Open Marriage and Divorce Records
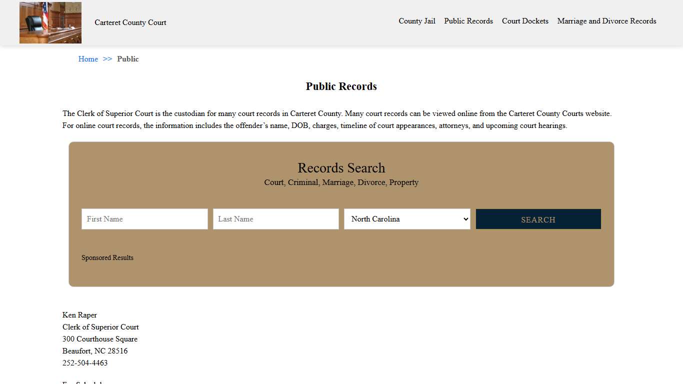The image size is (683, 384). (606, 21)
